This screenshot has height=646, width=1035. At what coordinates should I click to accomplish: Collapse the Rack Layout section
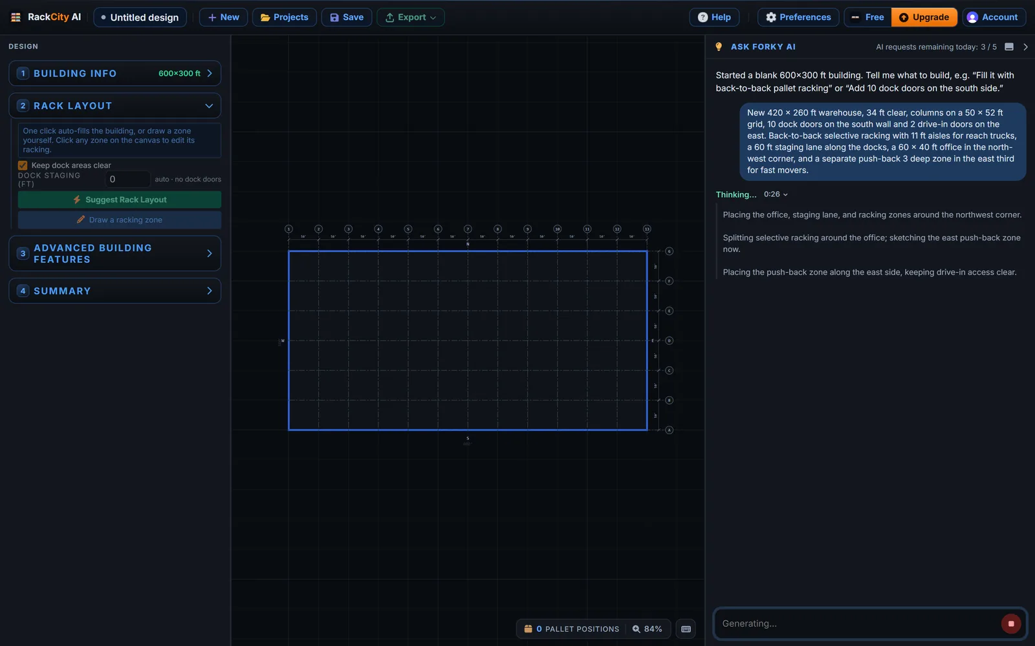[115, 106]
